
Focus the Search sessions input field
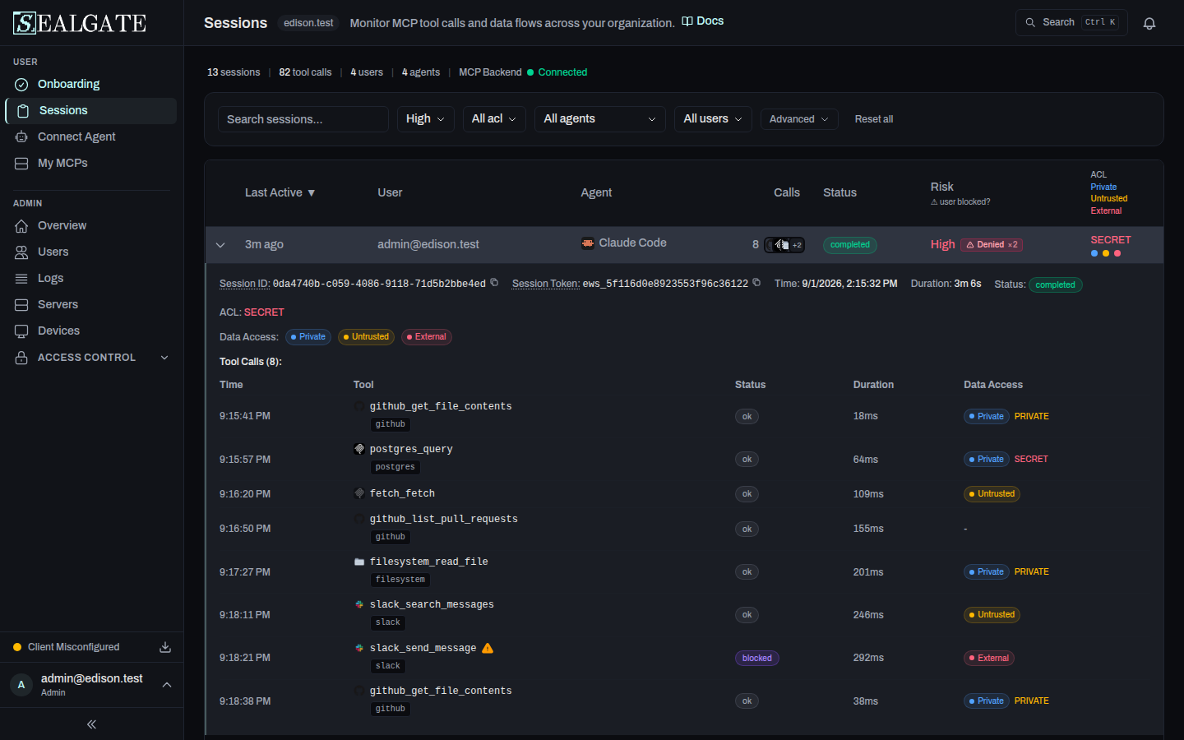[303, 119]
